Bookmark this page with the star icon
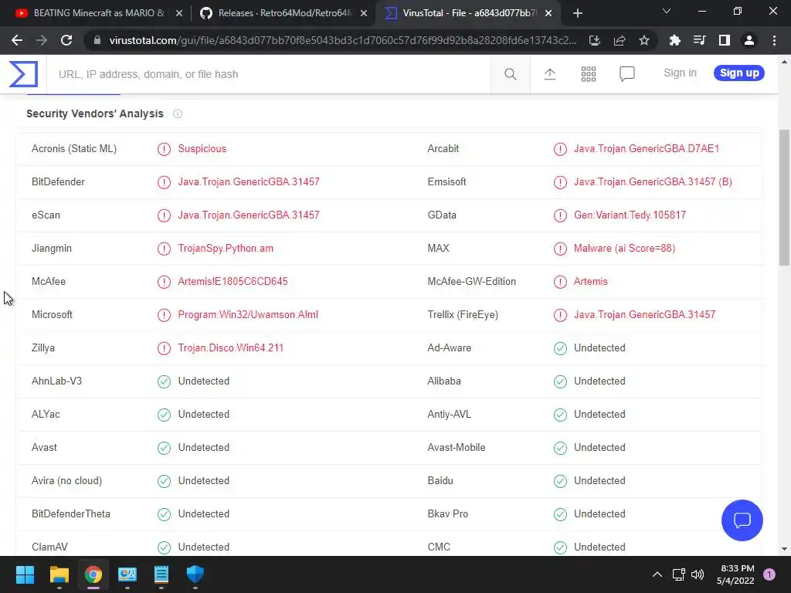 (x=643, y=40)
